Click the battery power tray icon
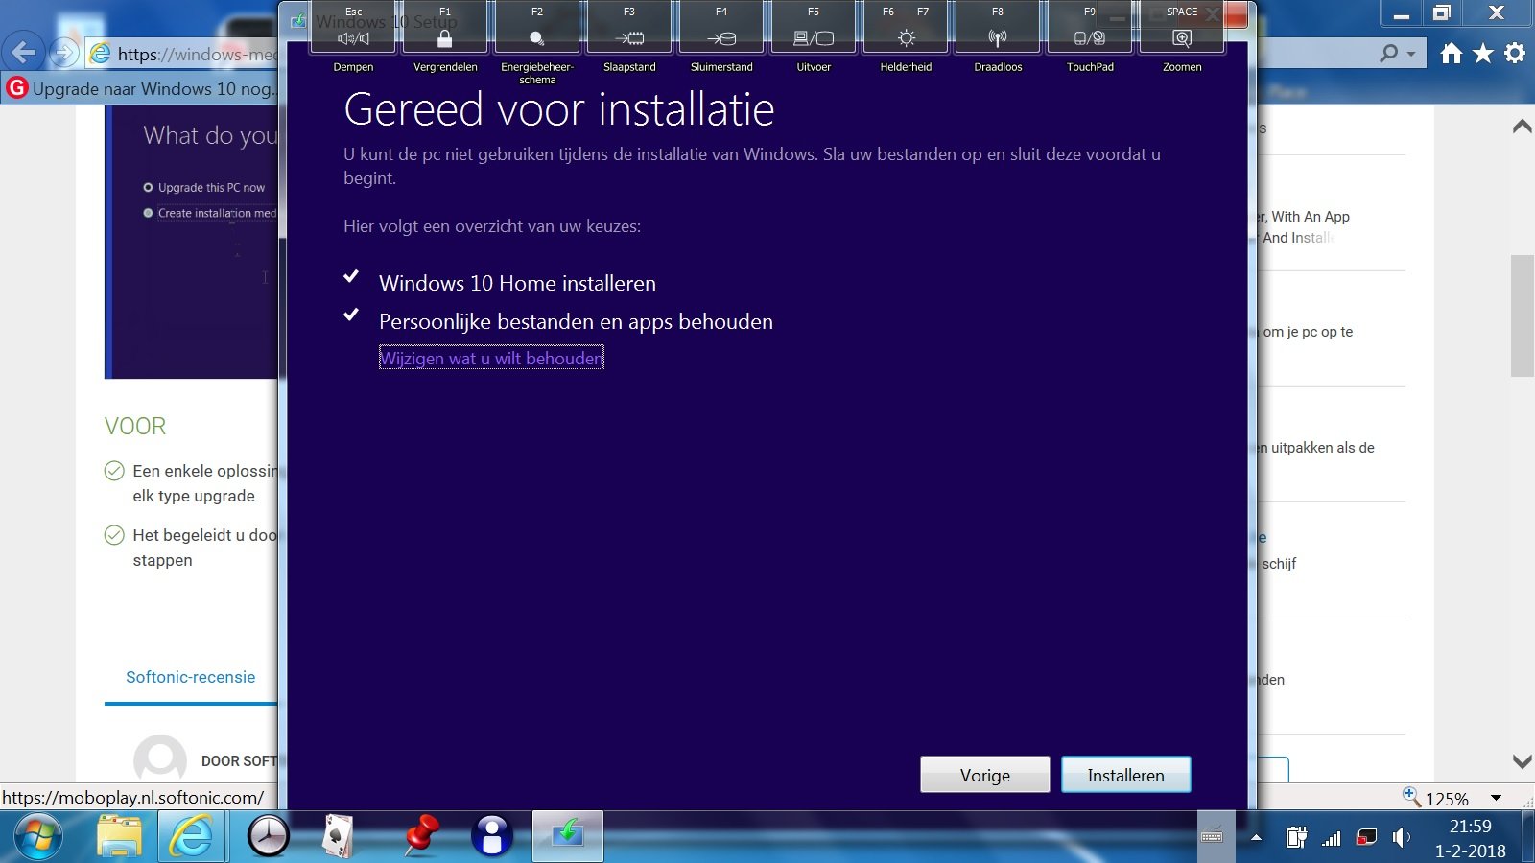Image resolution: width=1535 pixels, height=863 pixels. 1296,838
